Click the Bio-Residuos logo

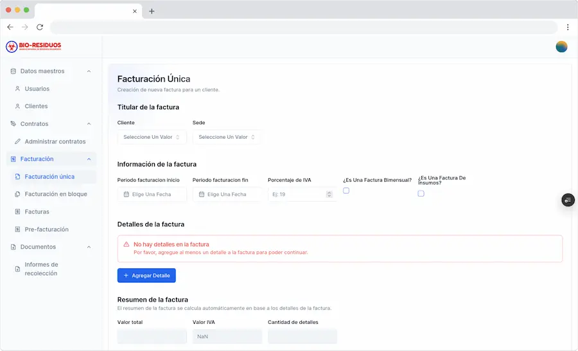33,46
